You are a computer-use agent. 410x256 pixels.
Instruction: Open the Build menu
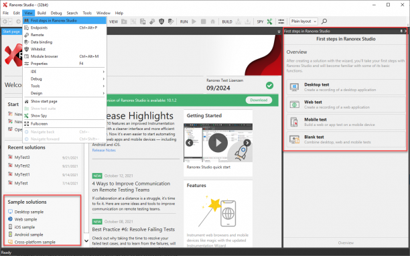(42, 13)
